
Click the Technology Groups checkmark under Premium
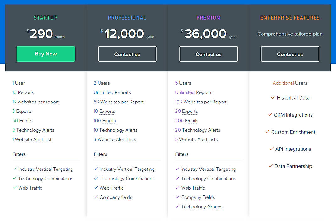[x=177, y=207]
